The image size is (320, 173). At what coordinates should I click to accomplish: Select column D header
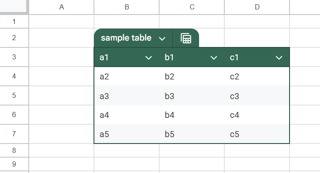[x=257, y=7]
